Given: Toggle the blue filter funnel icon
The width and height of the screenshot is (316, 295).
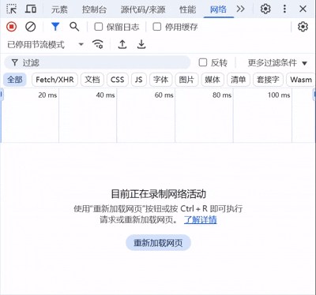Looking at the screenshot, I should pos(55,27).
